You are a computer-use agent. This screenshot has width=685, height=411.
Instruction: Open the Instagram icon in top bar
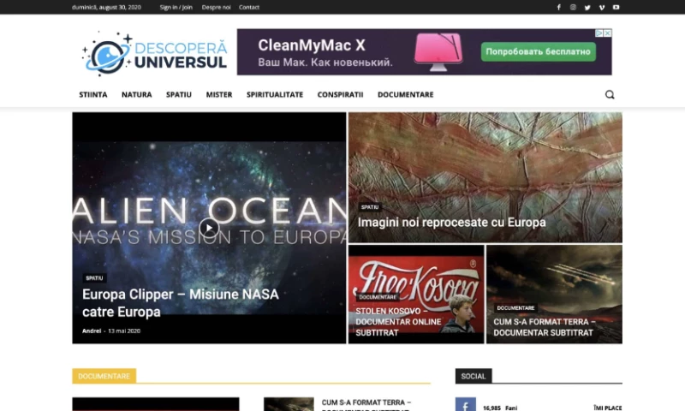pos(573,7)
